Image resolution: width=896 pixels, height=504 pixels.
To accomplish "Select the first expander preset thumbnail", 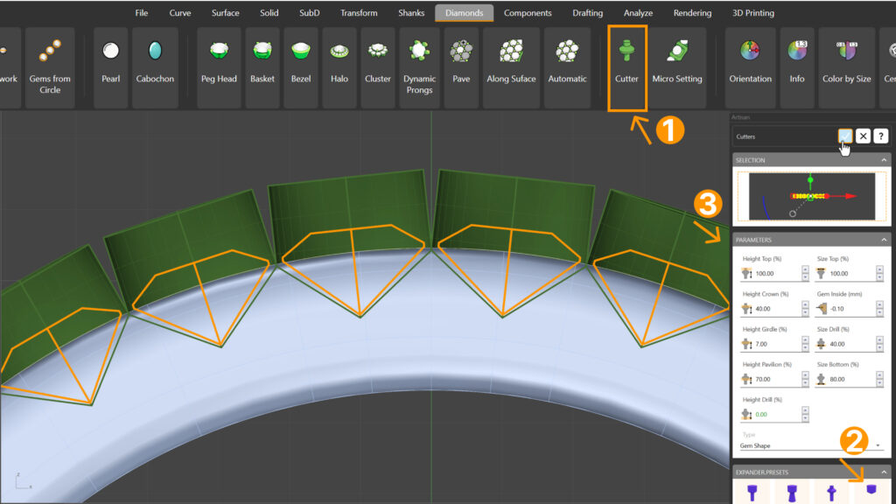I will click(x=752, y=493).
